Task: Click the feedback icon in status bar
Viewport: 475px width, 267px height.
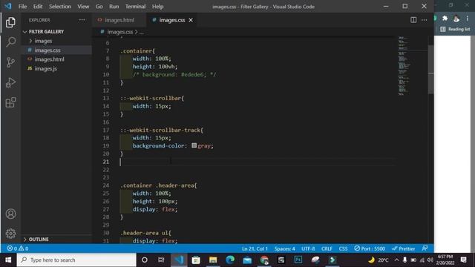Action: [425, 248]
